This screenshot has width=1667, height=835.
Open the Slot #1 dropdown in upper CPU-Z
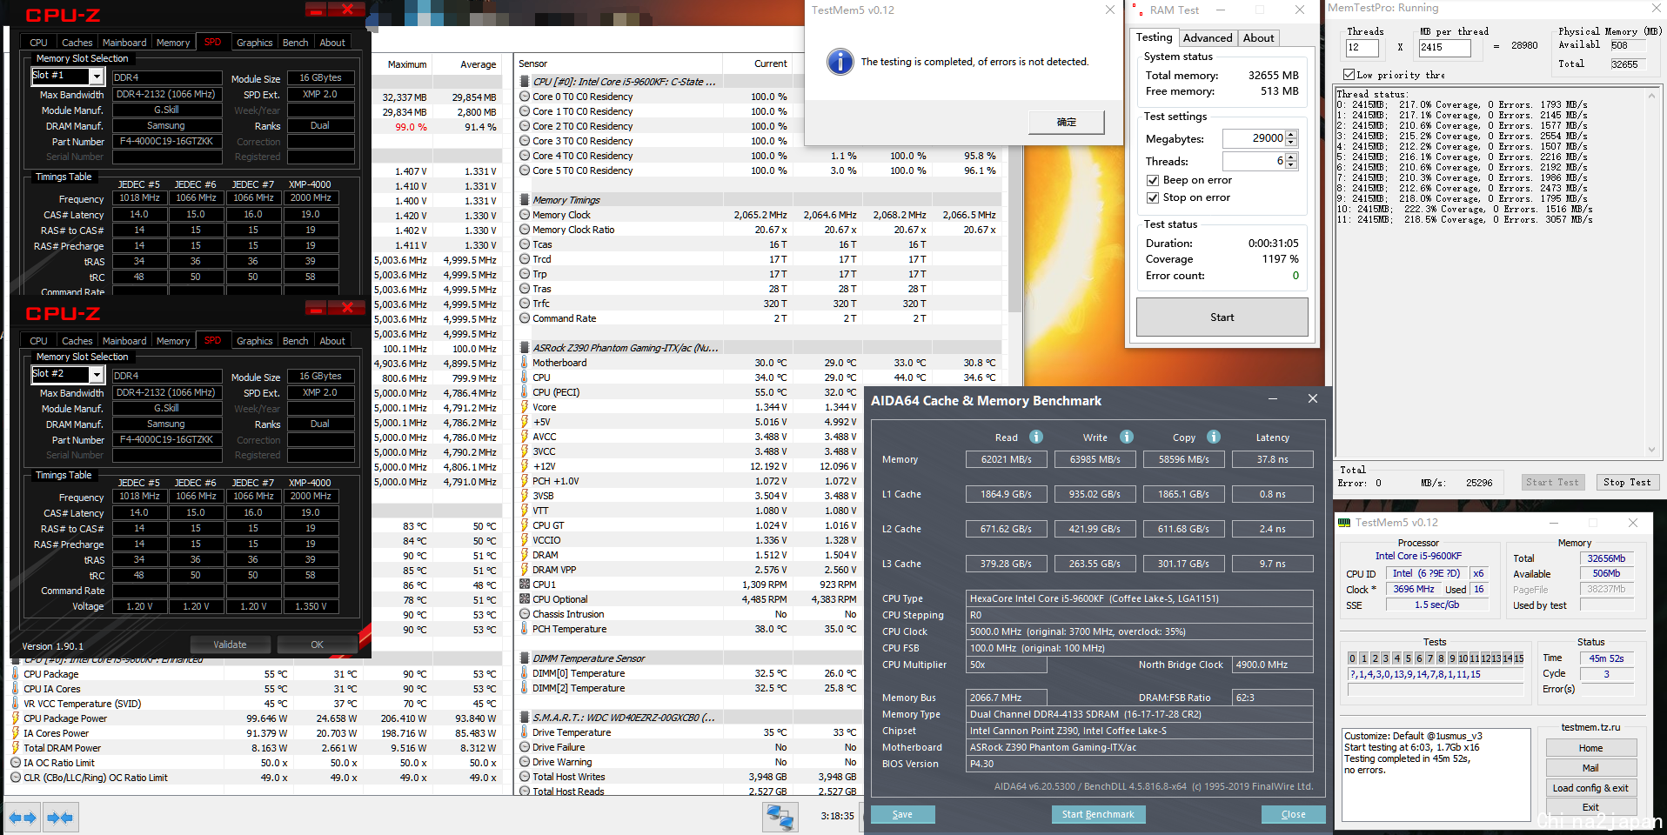coord(97,77)
